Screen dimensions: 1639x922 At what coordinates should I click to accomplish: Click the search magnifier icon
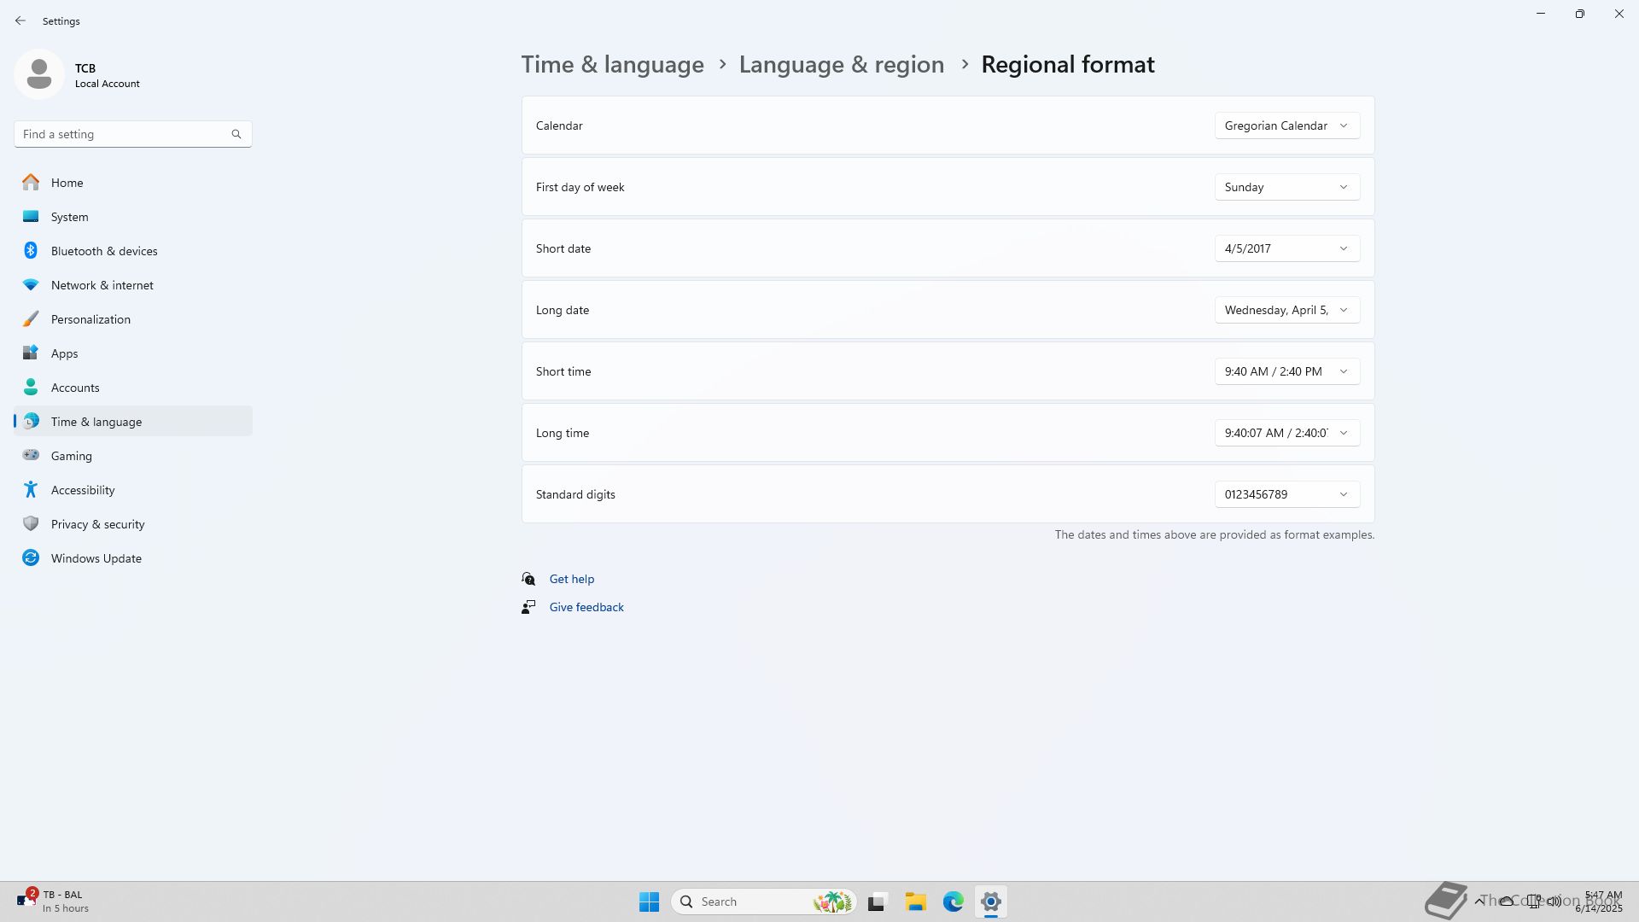click(x=236, y=134)
